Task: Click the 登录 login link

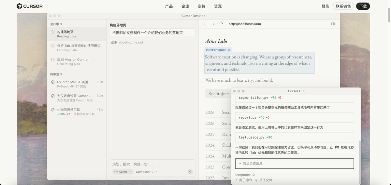Action: [x=325, y=6]
